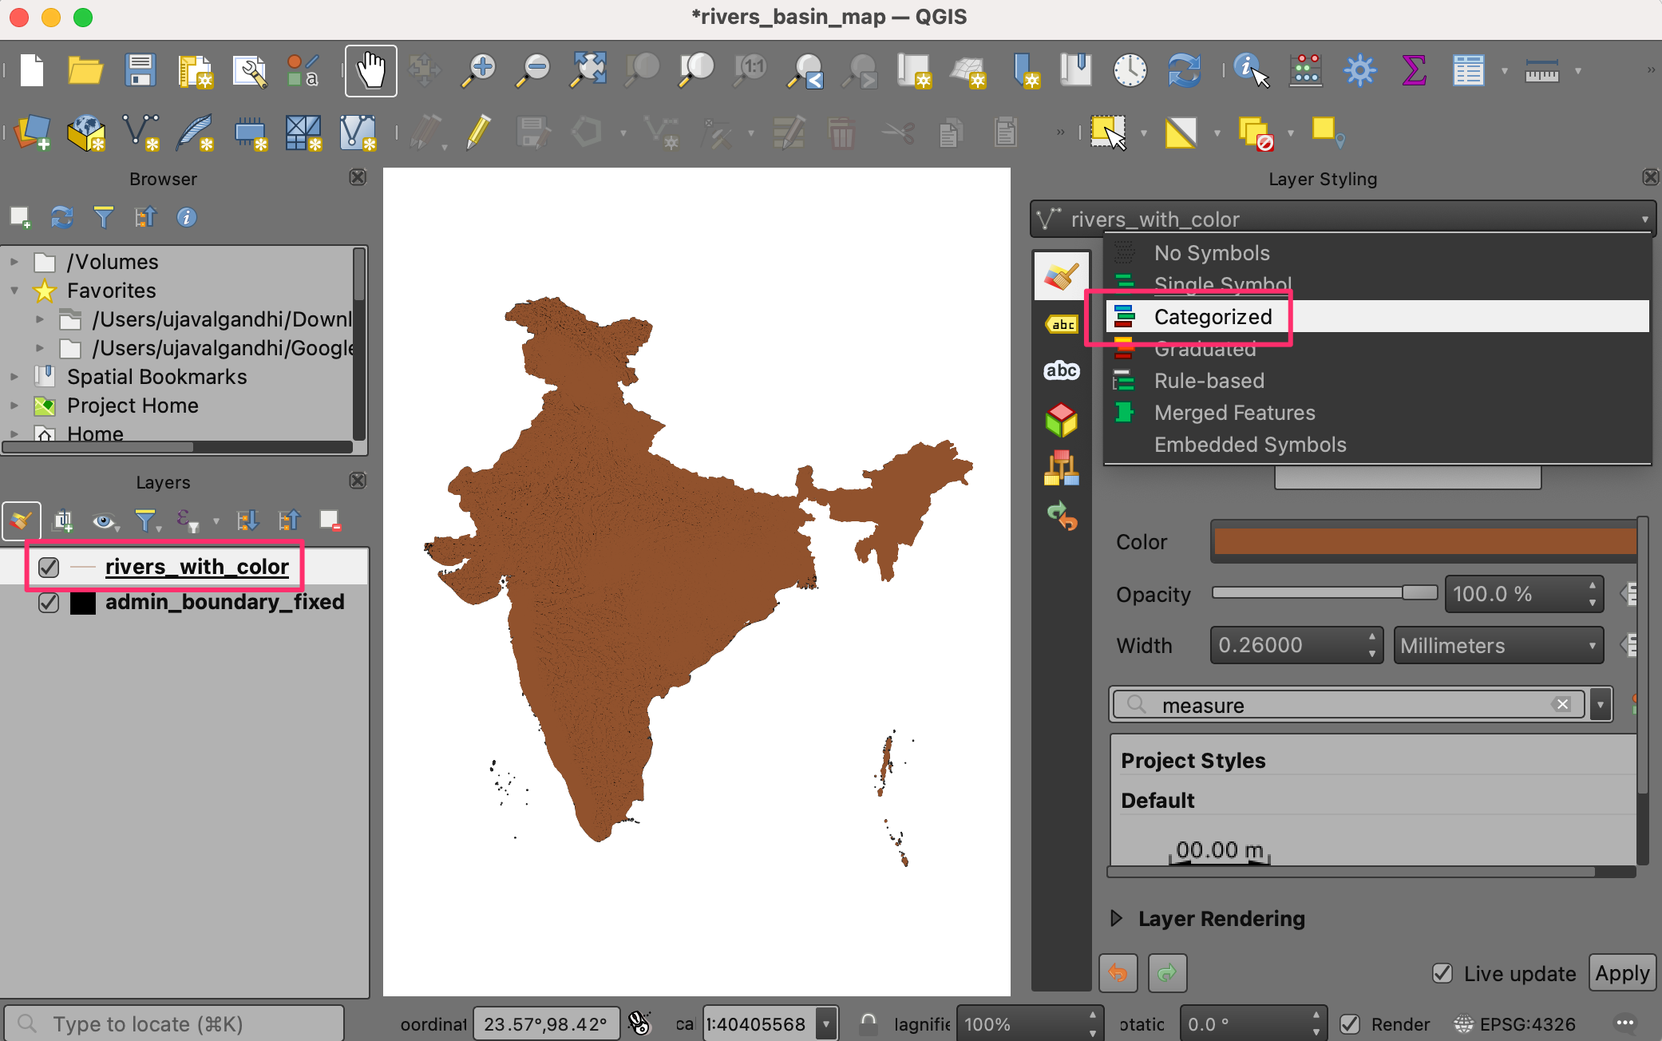This screenshot has height=1041, width=1662.
Task: Select the Pan Map hand tool
Action: coord(370,70)
